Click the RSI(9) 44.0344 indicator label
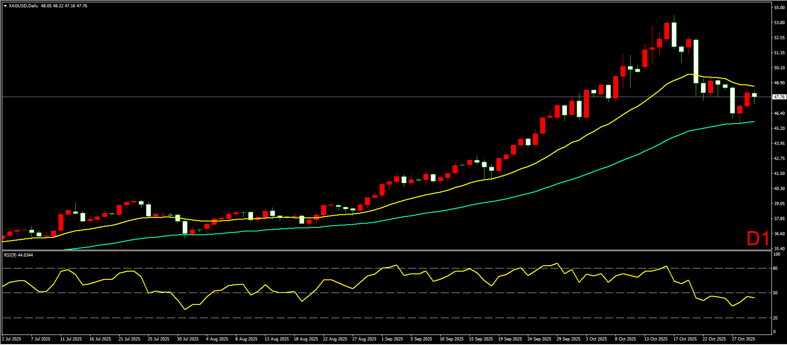Image resolution: width=787 pixels, height=345 pixels. pos(18,255)
